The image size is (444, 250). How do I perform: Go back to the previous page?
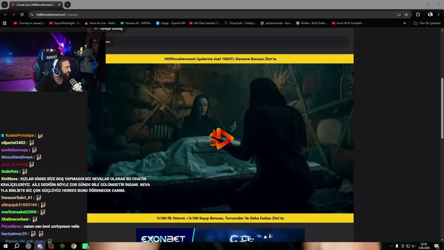[x=5, y=15]
